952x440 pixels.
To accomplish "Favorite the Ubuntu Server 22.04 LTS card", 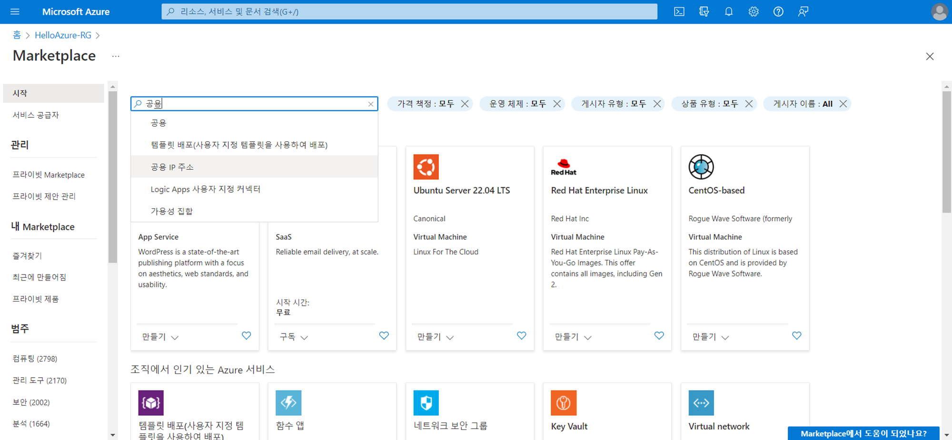I will coord(521,336).
